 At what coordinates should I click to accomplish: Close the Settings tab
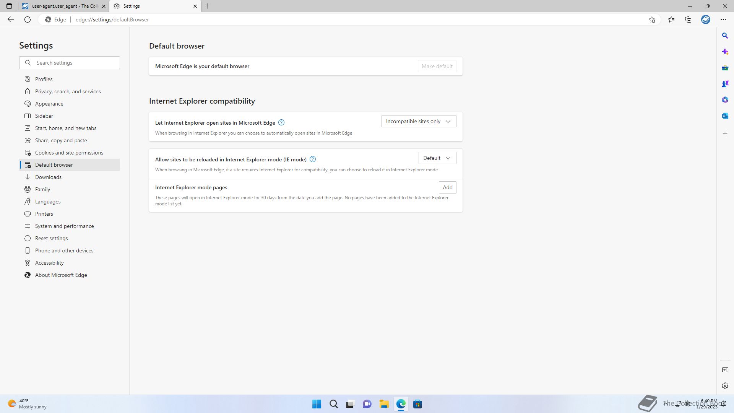[x=195, y=6]
